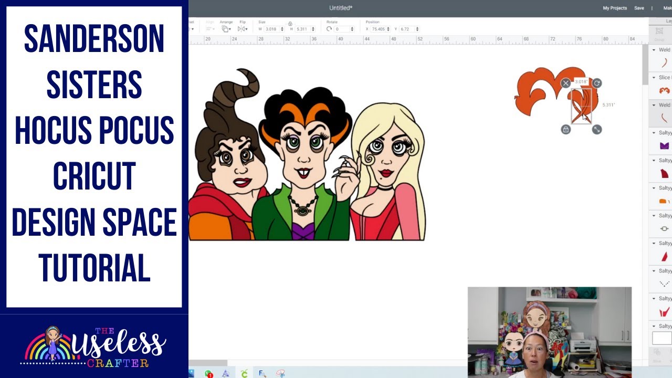Select the red collar layer thumbnail

tap(664, 312)
